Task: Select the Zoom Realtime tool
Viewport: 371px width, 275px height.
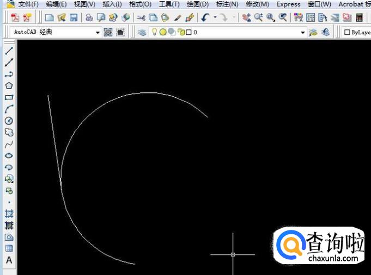Action: [258, 17]
